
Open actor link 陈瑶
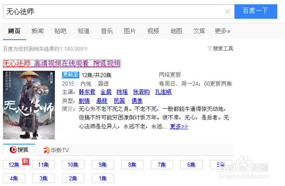click(x=122, y=92)
